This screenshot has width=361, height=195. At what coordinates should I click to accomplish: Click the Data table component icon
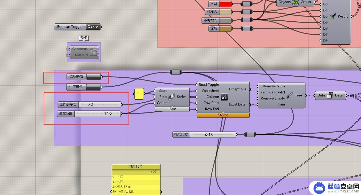(330, 95)
